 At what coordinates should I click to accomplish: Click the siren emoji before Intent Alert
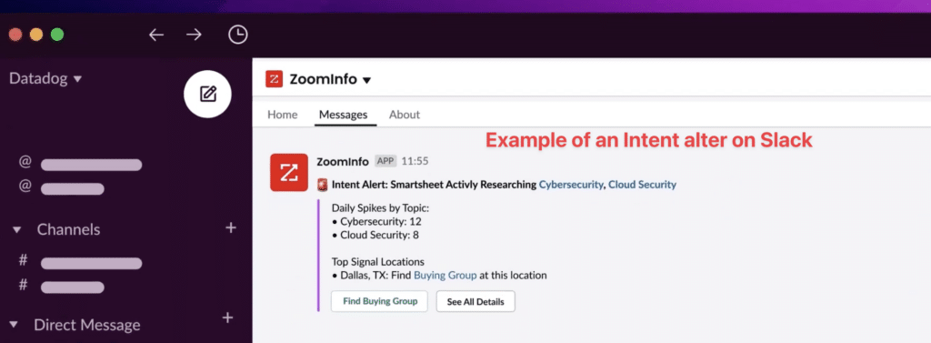(x=323, y=185)
